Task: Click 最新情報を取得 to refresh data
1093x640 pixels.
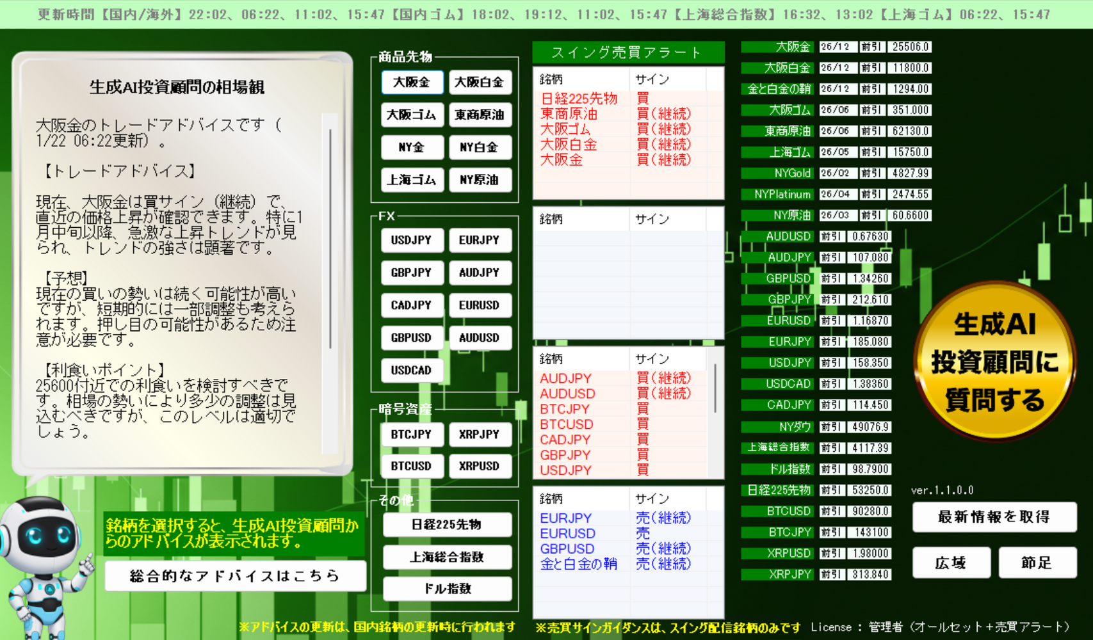Action: click(994, 517)
